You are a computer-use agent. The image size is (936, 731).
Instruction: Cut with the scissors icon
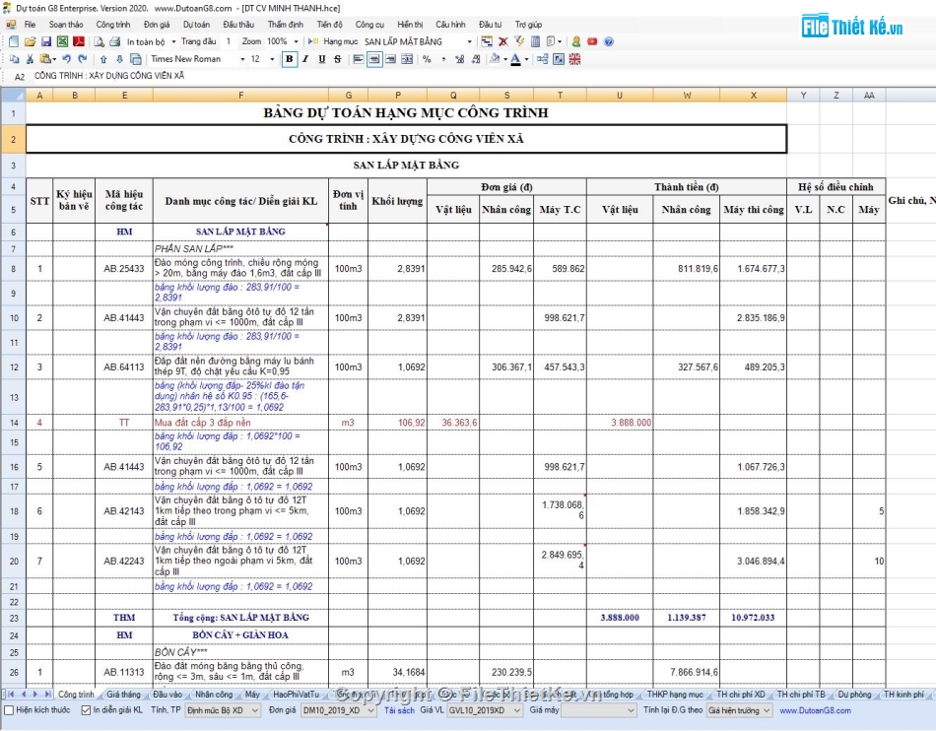click(x=30, y=59)
